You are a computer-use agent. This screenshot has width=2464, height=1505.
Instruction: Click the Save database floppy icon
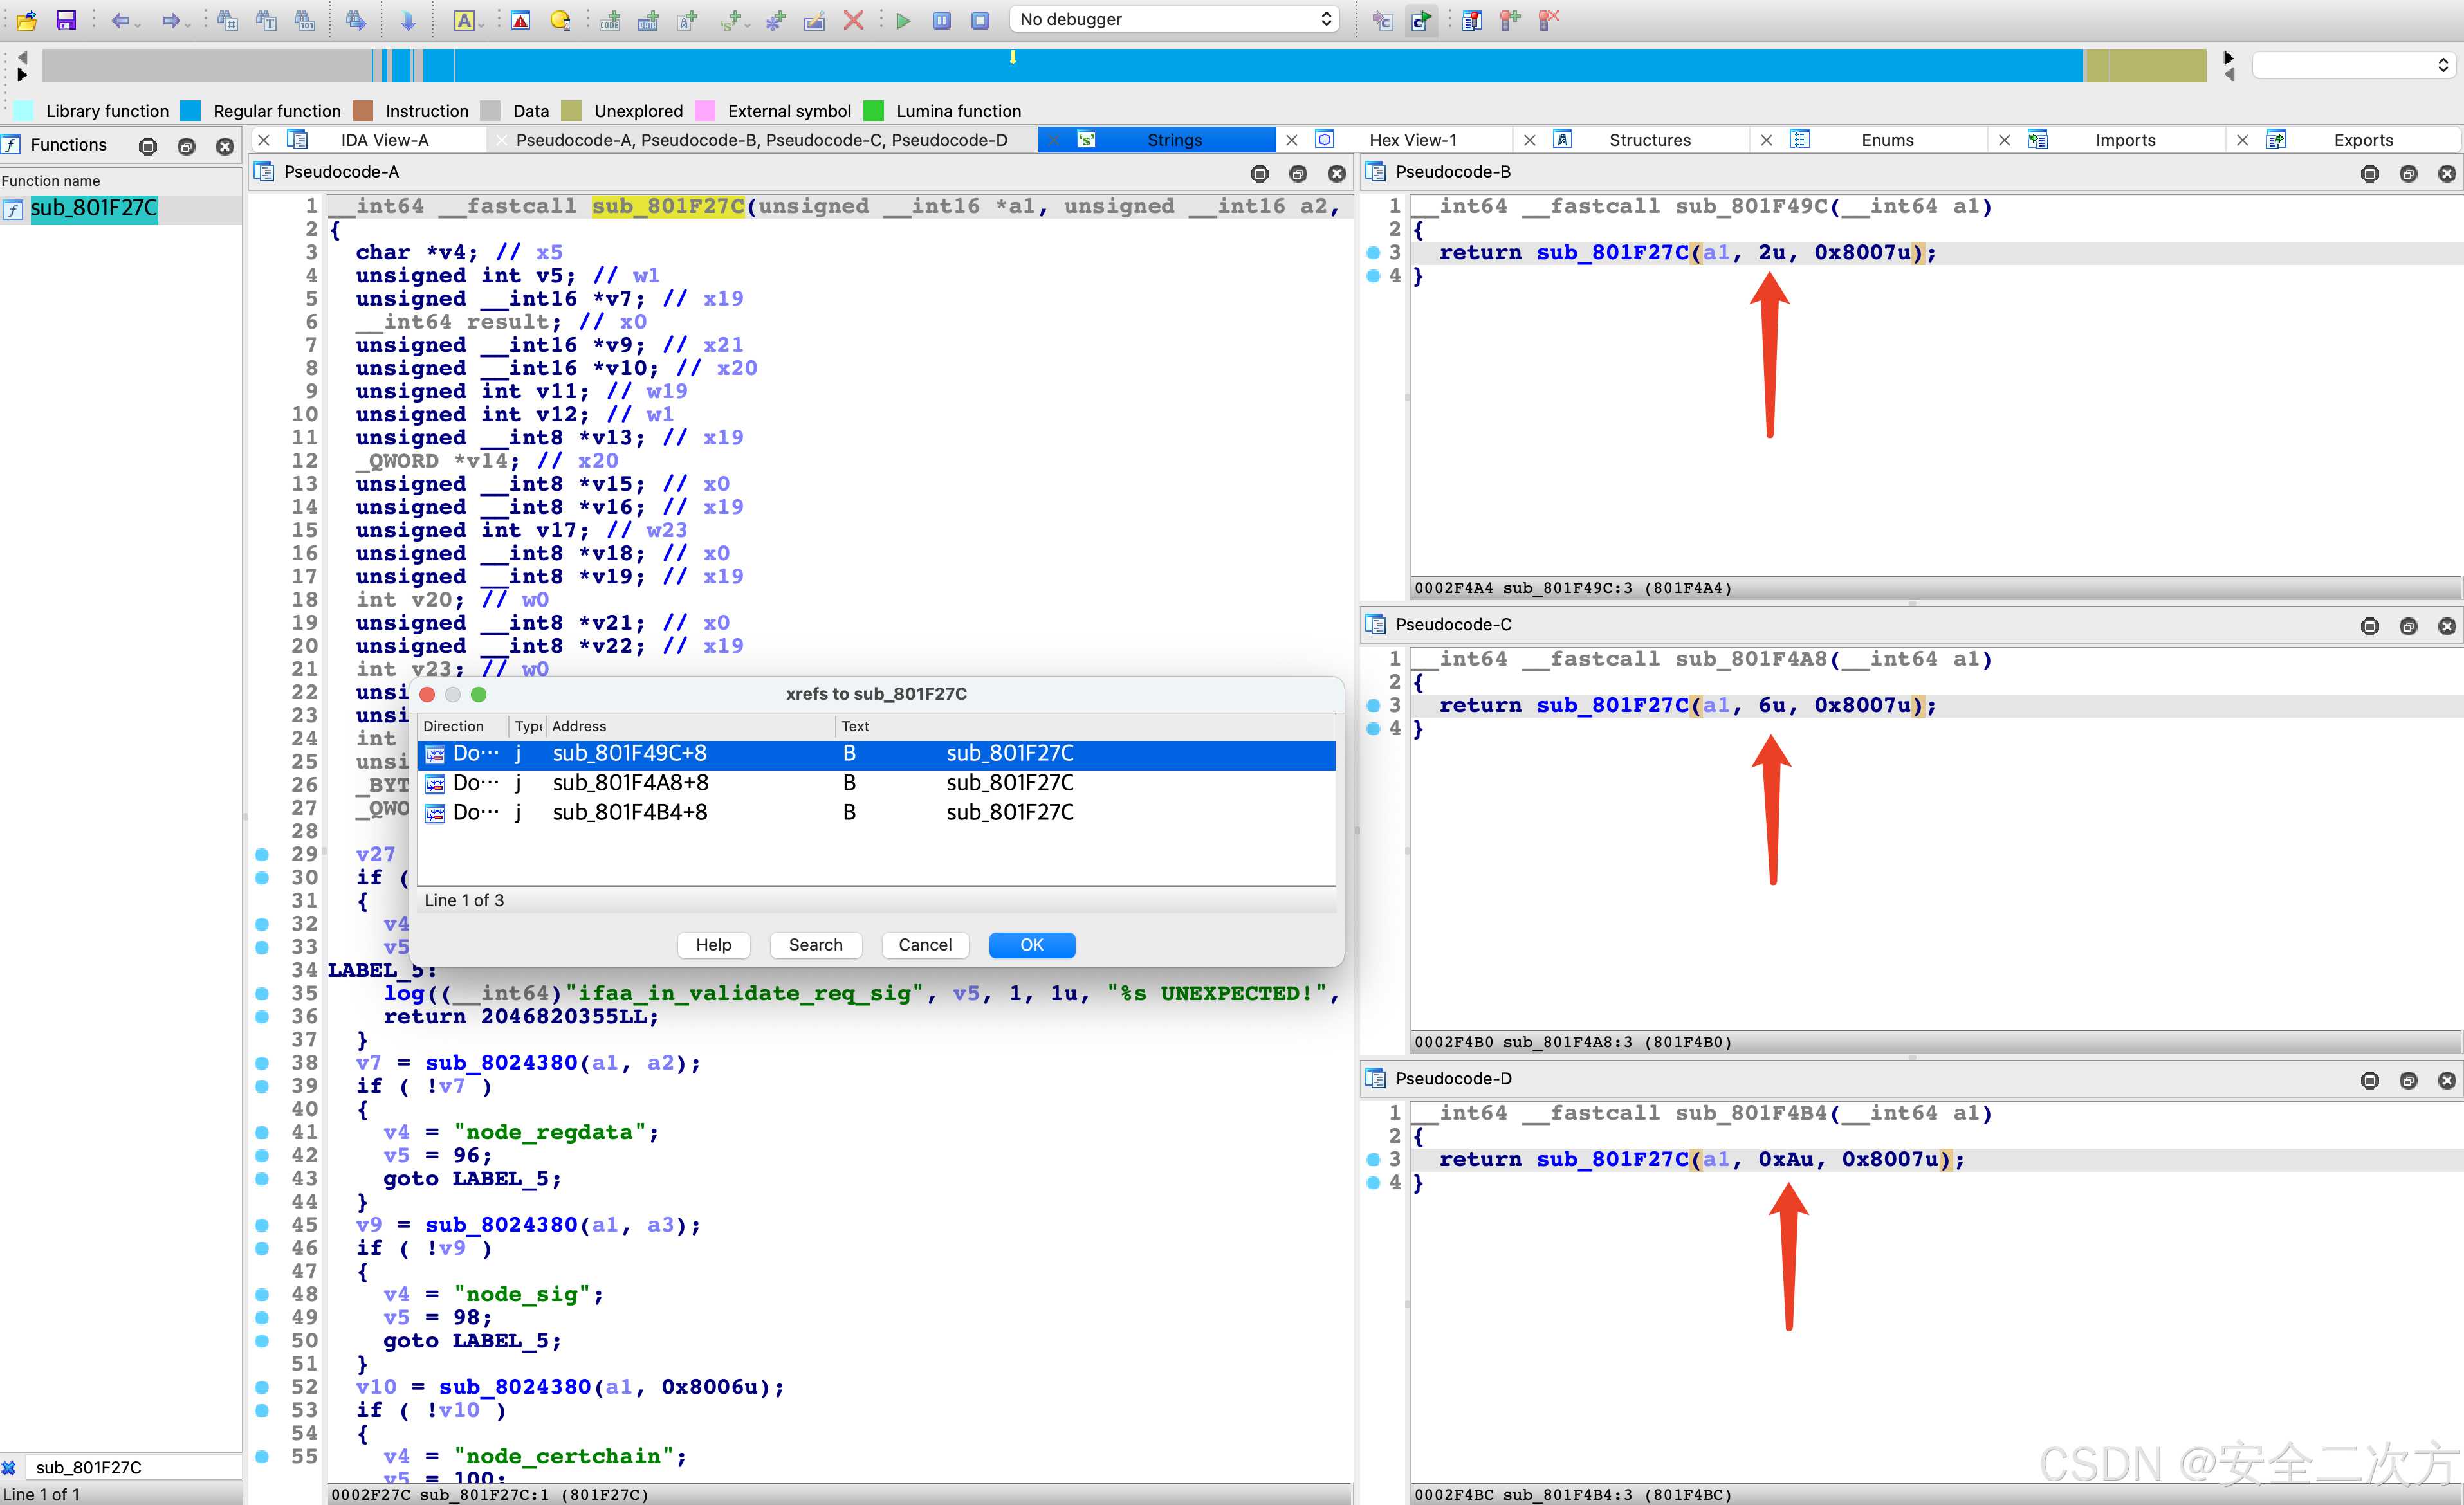coord(66,19)
